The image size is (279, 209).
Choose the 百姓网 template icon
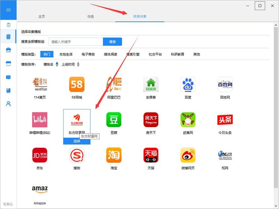(x=225, y=84)
